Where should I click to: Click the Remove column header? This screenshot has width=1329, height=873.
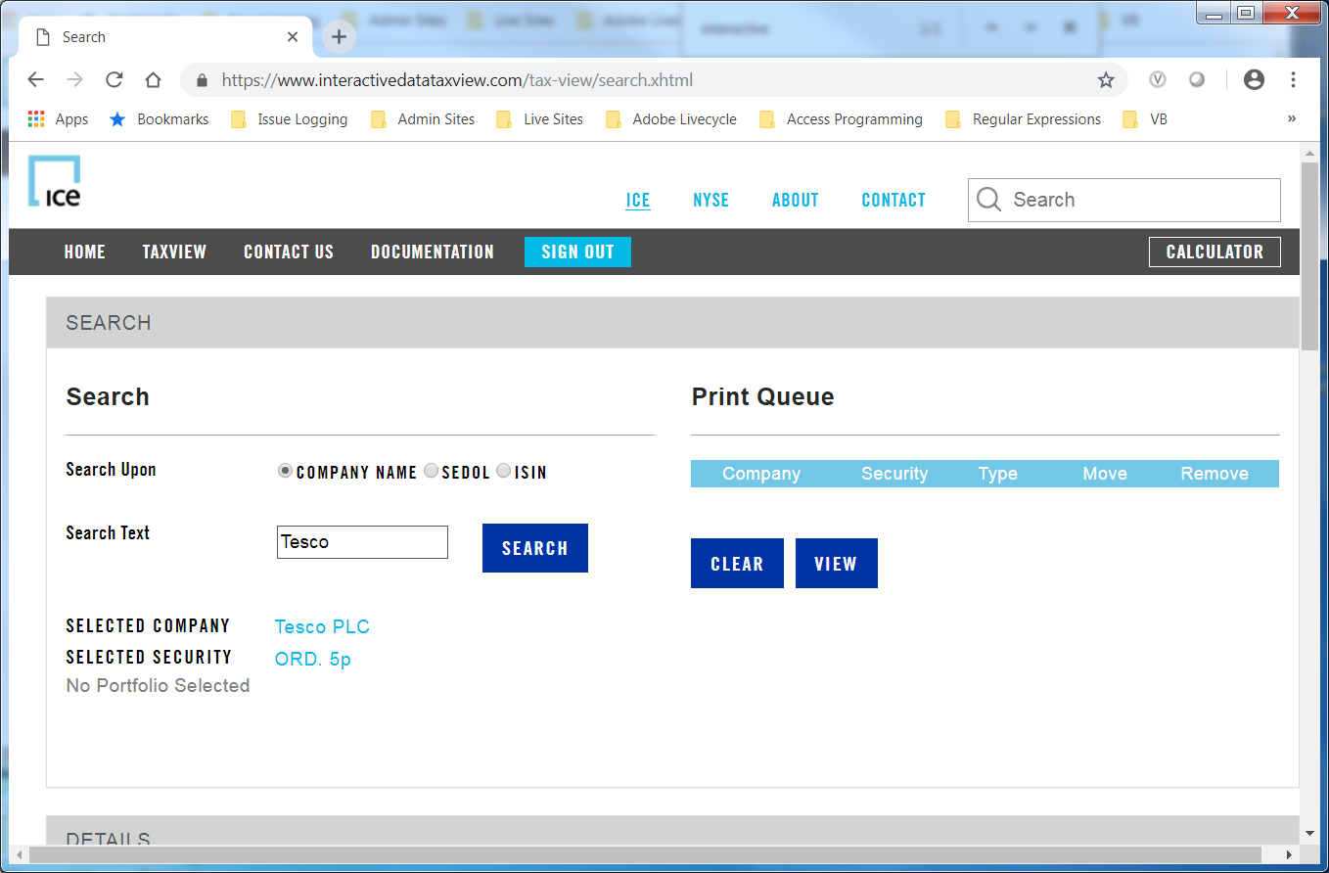[x=1214, y=474]
